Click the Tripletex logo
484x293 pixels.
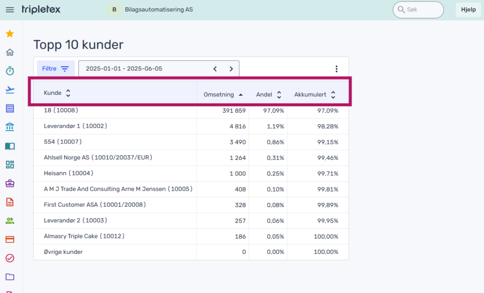click(x=41, y=9)
